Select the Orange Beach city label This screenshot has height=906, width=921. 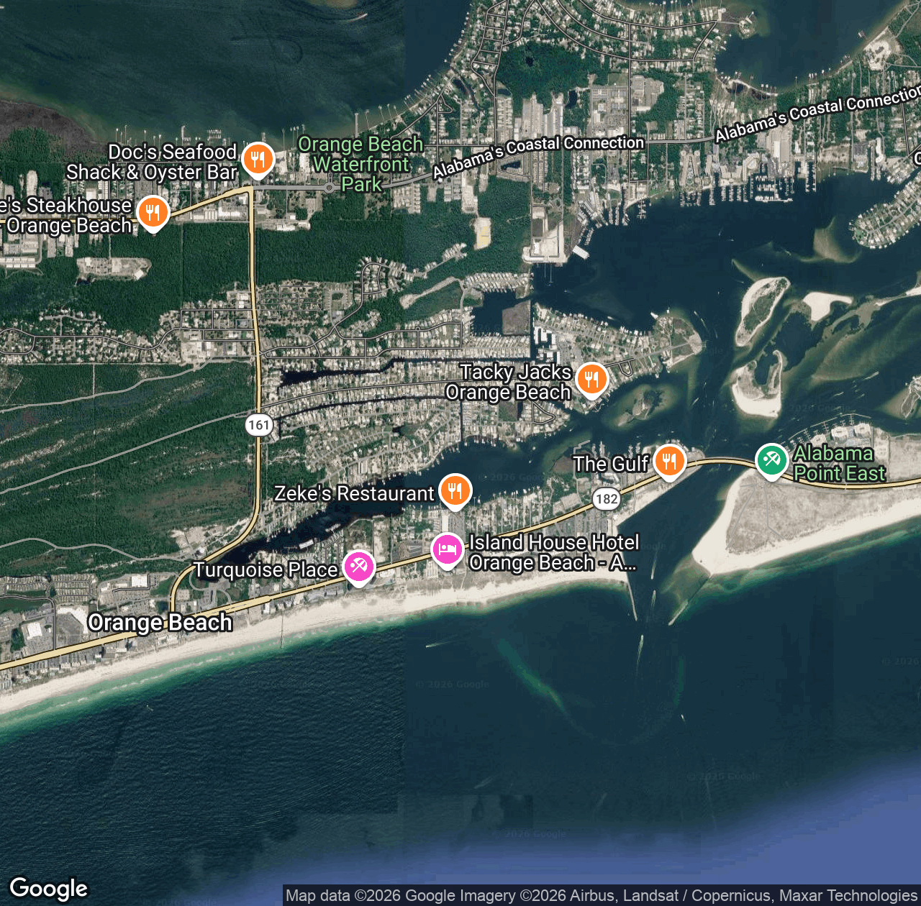160,623
